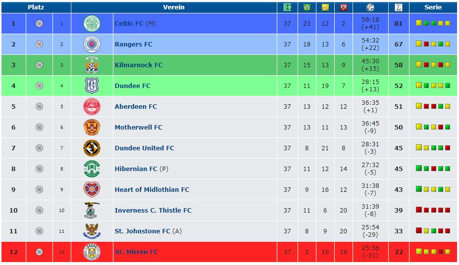459x265 pixels.
Task: Click the football goals column icon
Action: coord(370,7)
